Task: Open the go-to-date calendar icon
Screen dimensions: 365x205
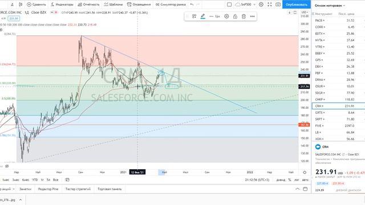Action: (x=67, y=180)
